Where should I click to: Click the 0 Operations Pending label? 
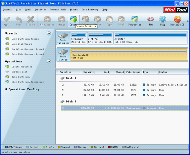[x=22, y=89]
